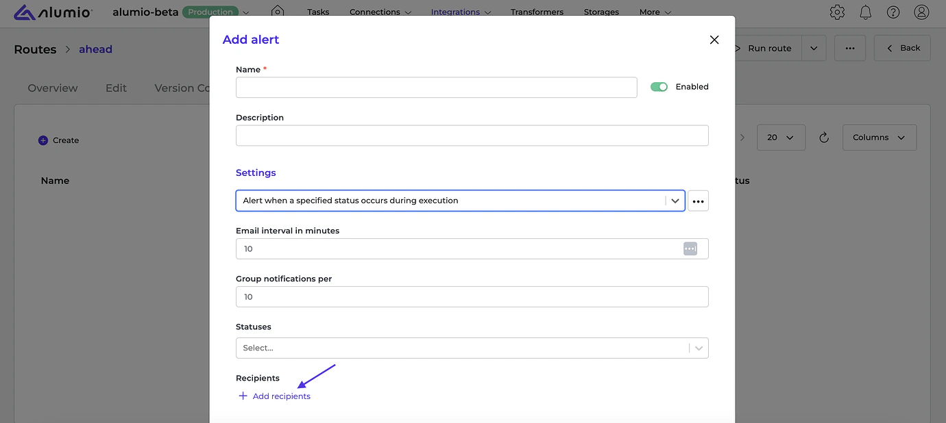946x423 pixels.
Task: Toggle the Enabled switch
Action: [659, 87]
